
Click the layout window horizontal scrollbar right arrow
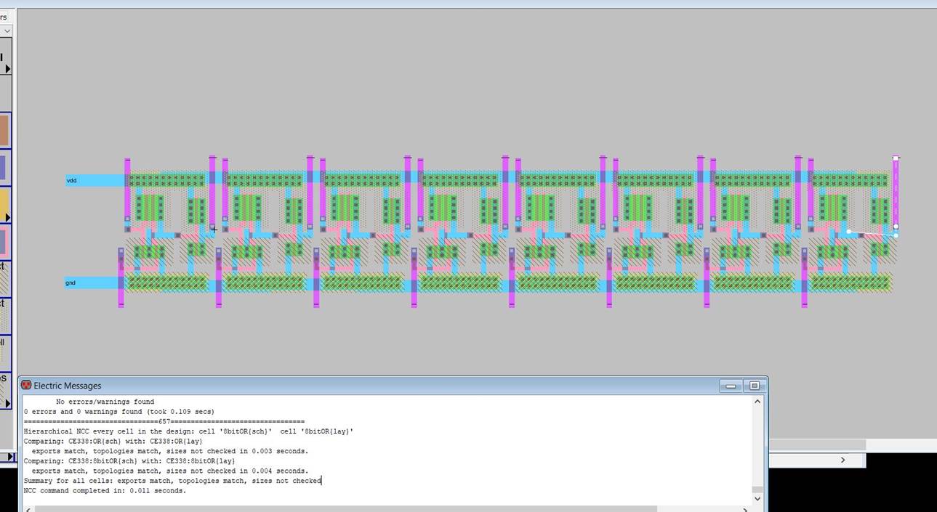pos(843,460)
